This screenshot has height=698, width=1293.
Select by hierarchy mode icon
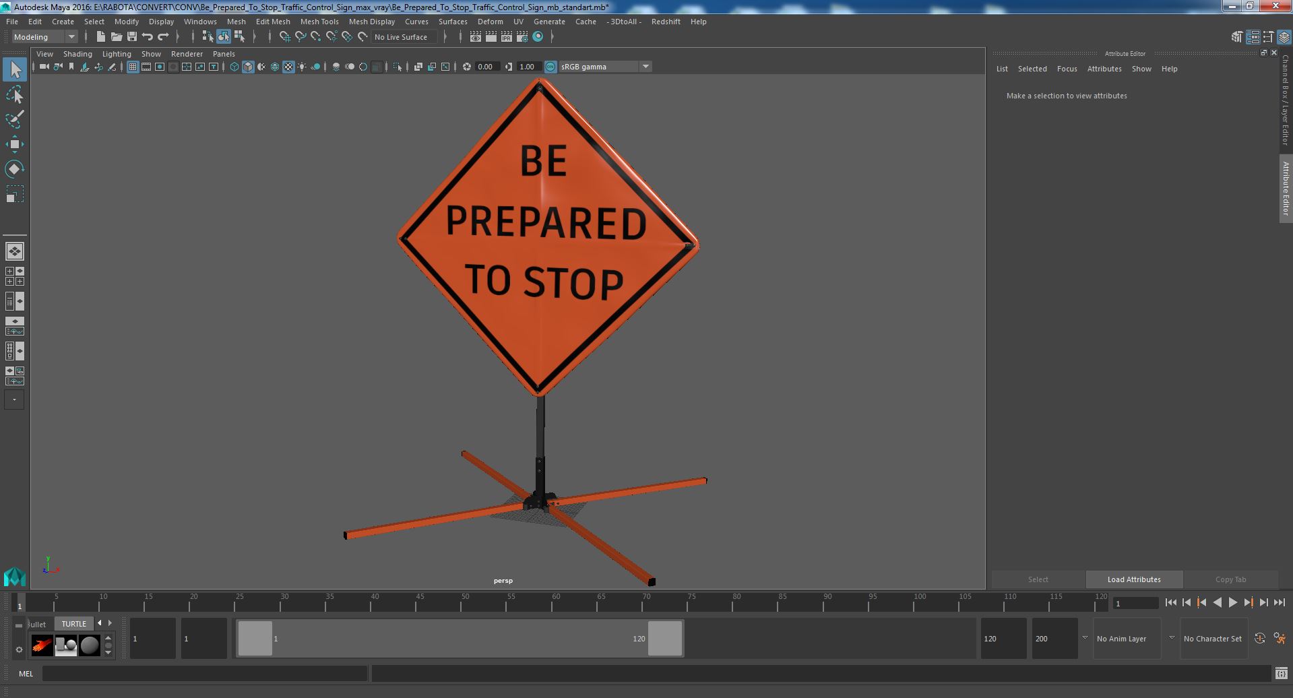coord(208,37)
